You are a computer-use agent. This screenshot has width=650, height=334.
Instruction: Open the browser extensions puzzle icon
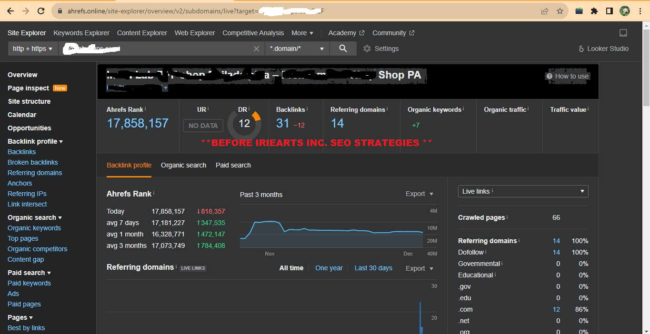tap(594, 10)
